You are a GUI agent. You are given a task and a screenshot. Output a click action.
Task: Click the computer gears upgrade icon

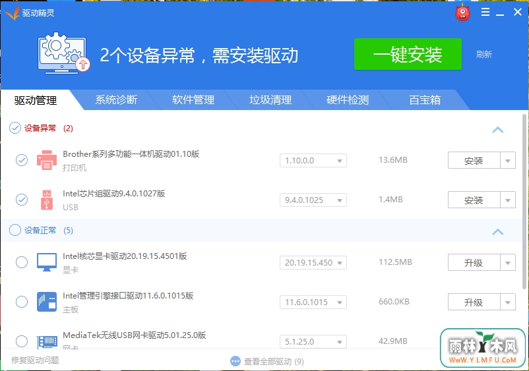[64, 53]
